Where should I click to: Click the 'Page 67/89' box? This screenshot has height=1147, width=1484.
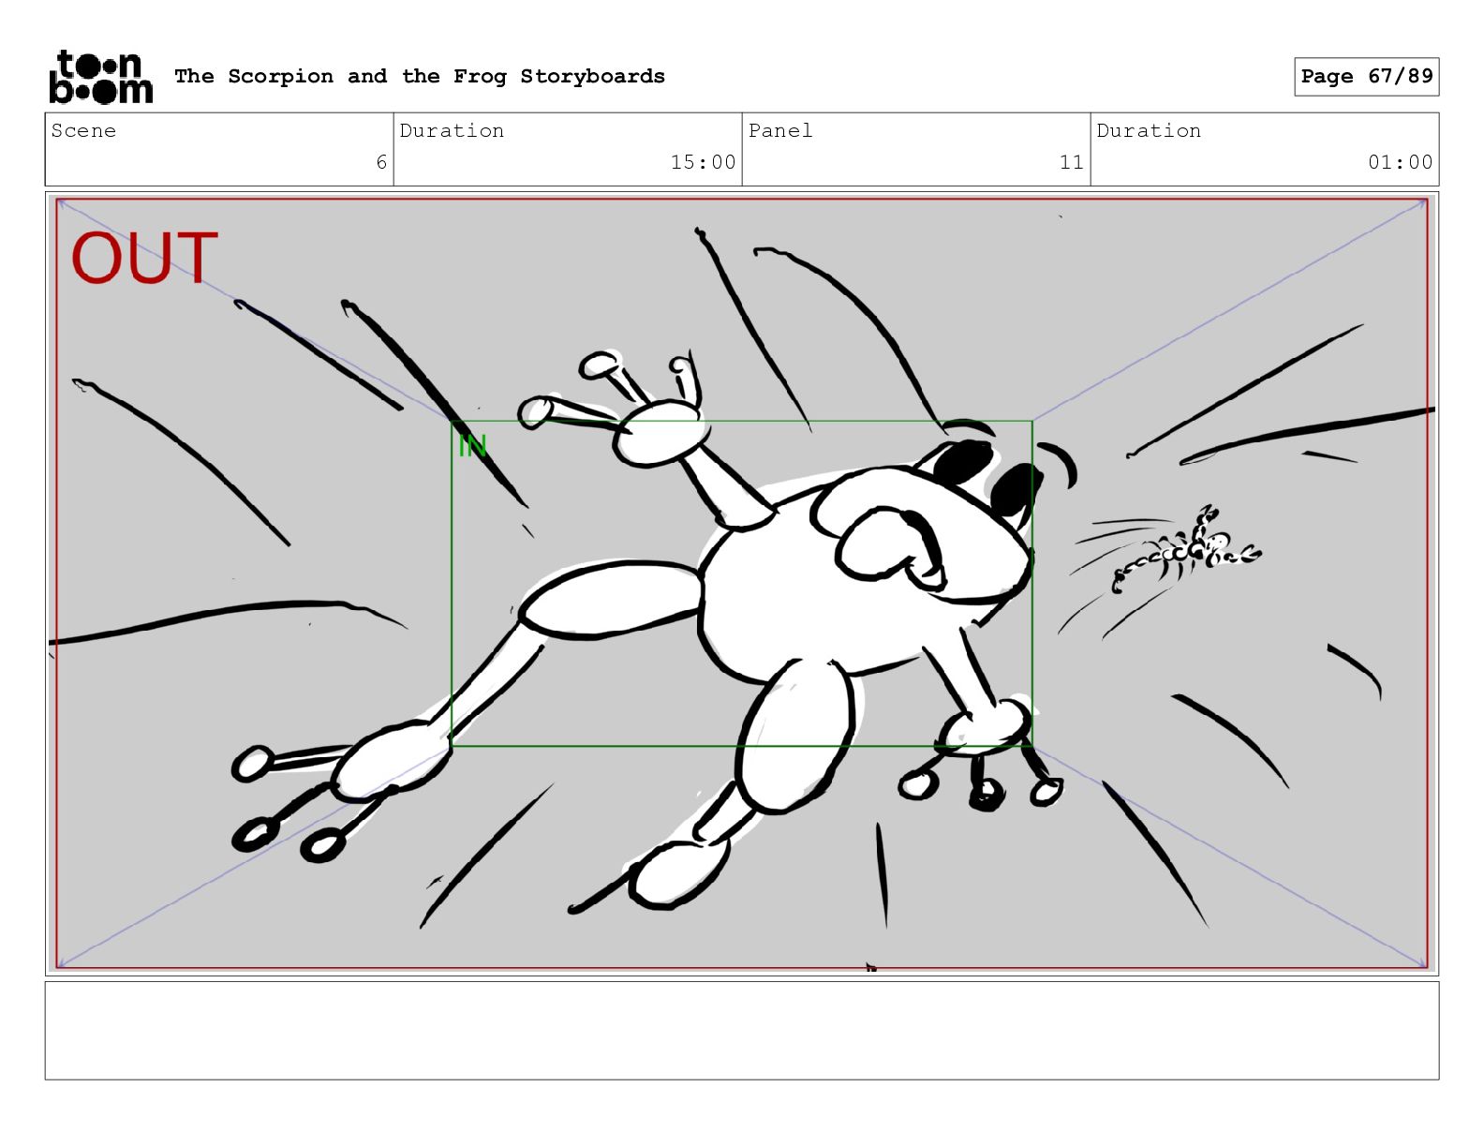pyautogui.click(x=1367, y=76)
